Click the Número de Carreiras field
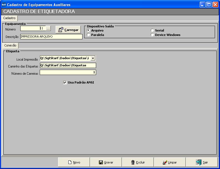Image resolution: width=220 pixels, height=169 pixels. click(68, 72)
